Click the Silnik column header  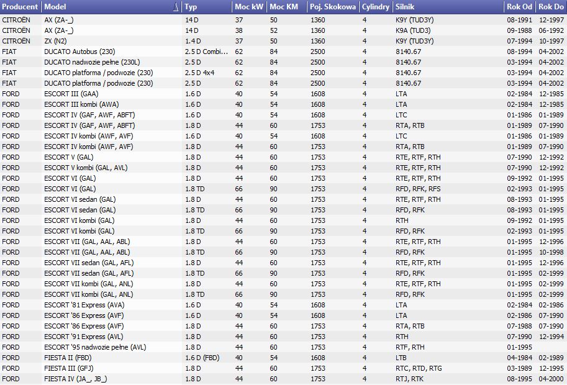[448, 6]
